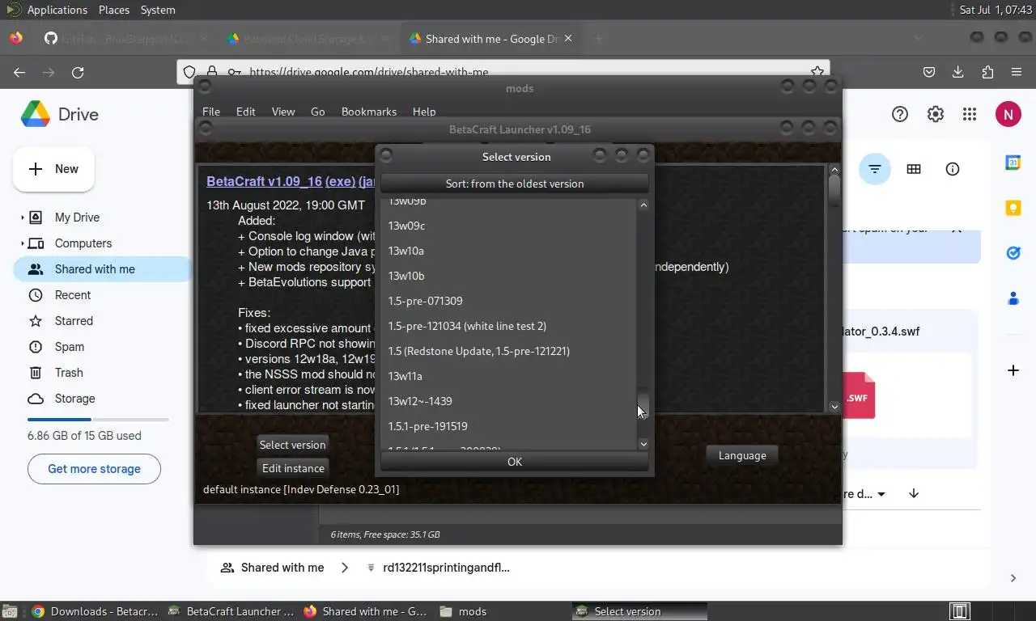Open Drive help question mark icon
Screen dimensions: 1036x621
click(x=900, y=114)
